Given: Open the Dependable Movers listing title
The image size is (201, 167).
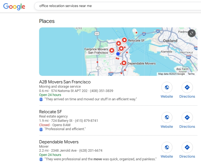Looking at the screenshot, I should click(59, 142).
